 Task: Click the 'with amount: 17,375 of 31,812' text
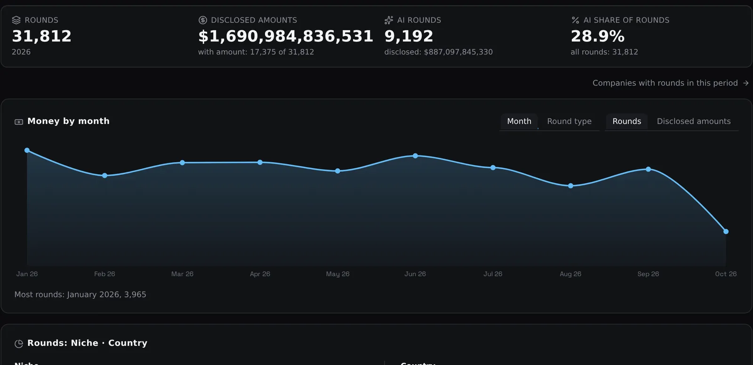click(x=256, y=52)
